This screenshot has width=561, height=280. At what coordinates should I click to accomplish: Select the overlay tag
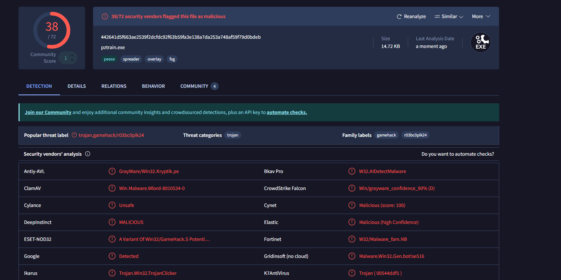154,59
